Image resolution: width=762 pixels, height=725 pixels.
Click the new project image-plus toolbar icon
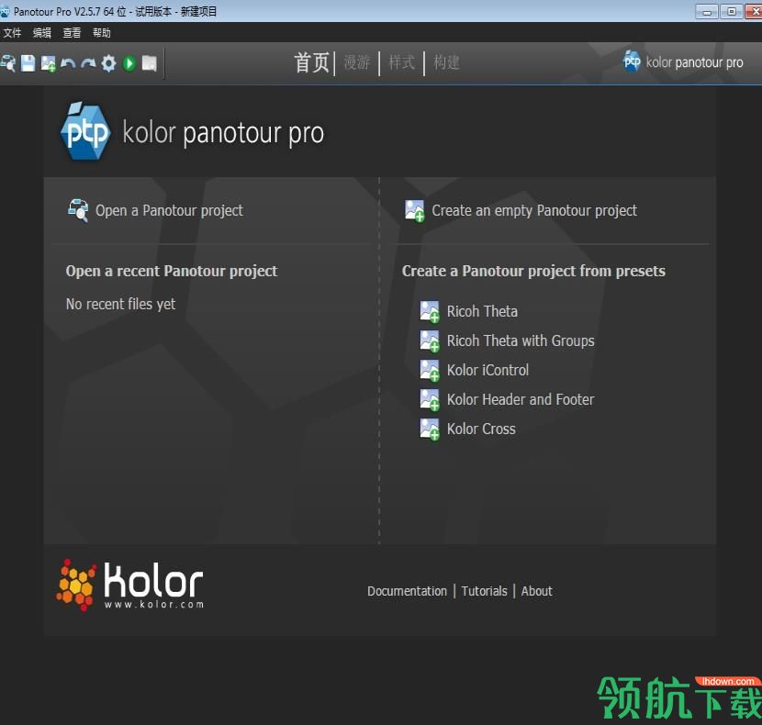coord(48,63)
